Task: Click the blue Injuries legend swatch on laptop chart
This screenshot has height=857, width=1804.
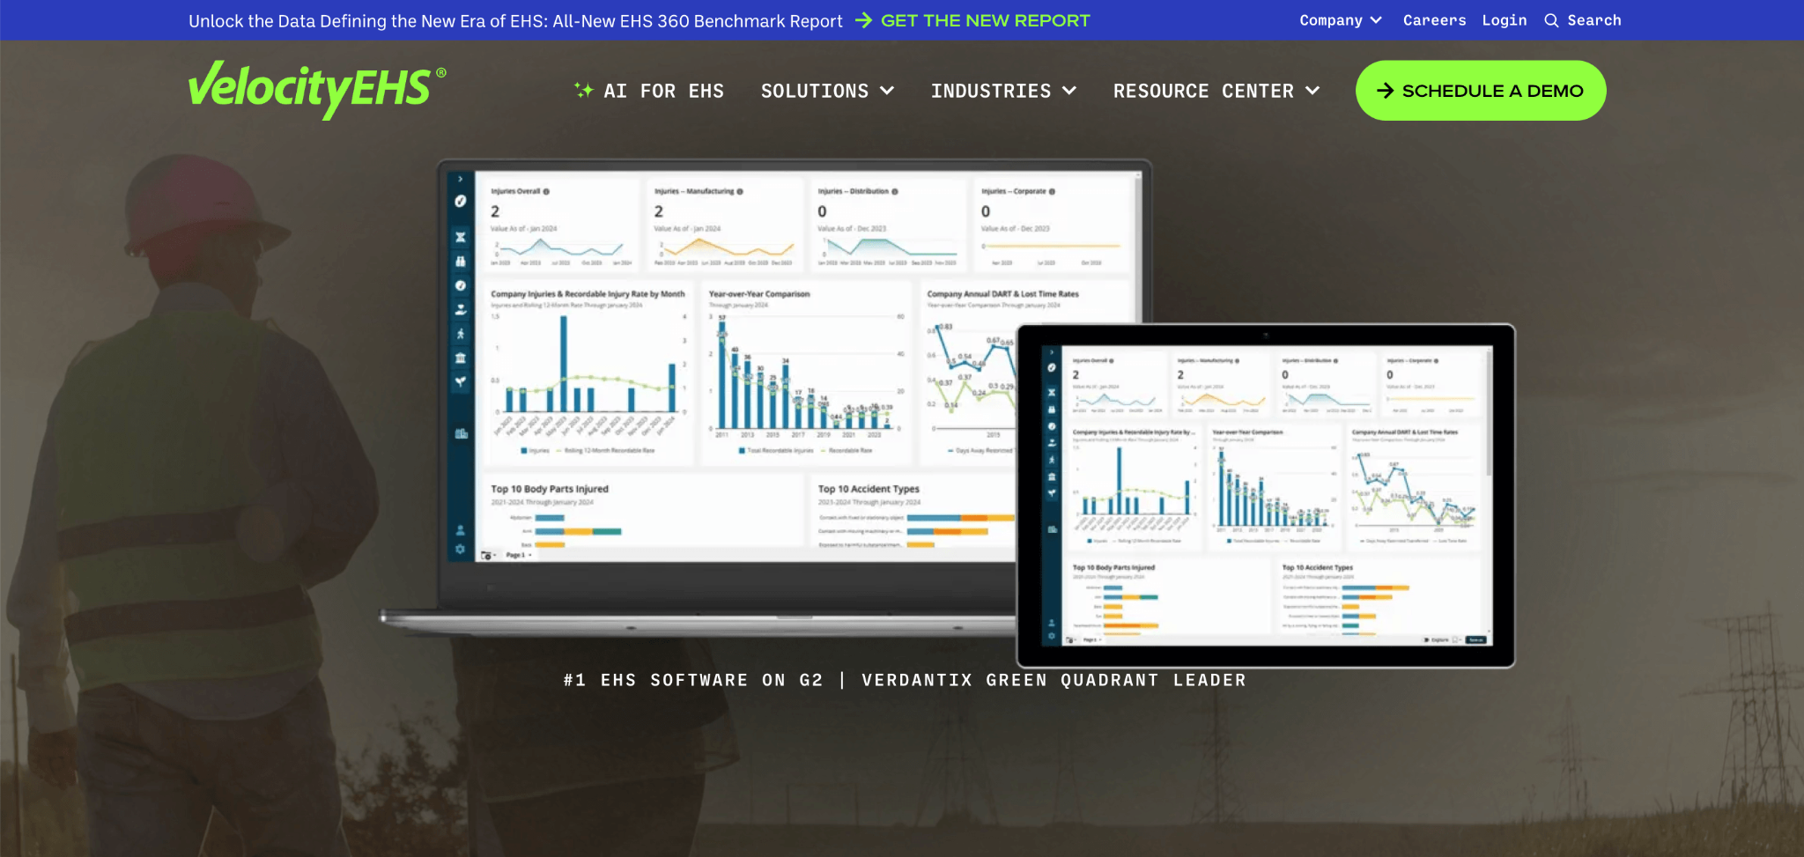Action: click(x=523, y=450)
